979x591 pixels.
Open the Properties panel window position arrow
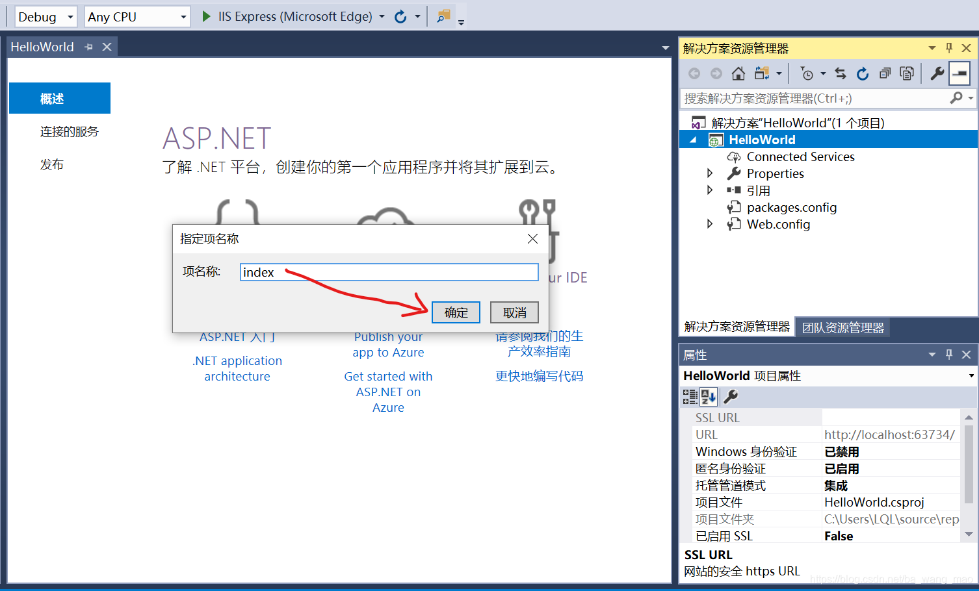[932, 355]
